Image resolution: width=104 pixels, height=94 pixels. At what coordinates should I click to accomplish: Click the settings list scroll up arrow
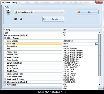click(99, 33)
